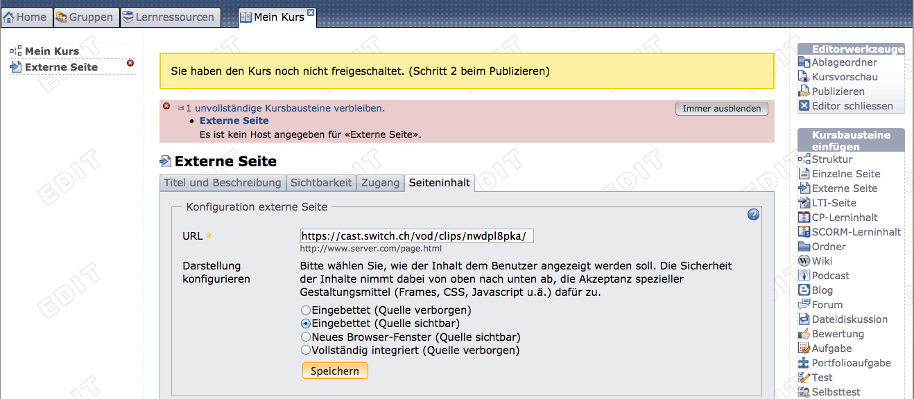The height and width of the screenshot is (399, 914).
Task: Select the Seiteninhalt tab
Action: pos(440,183)
